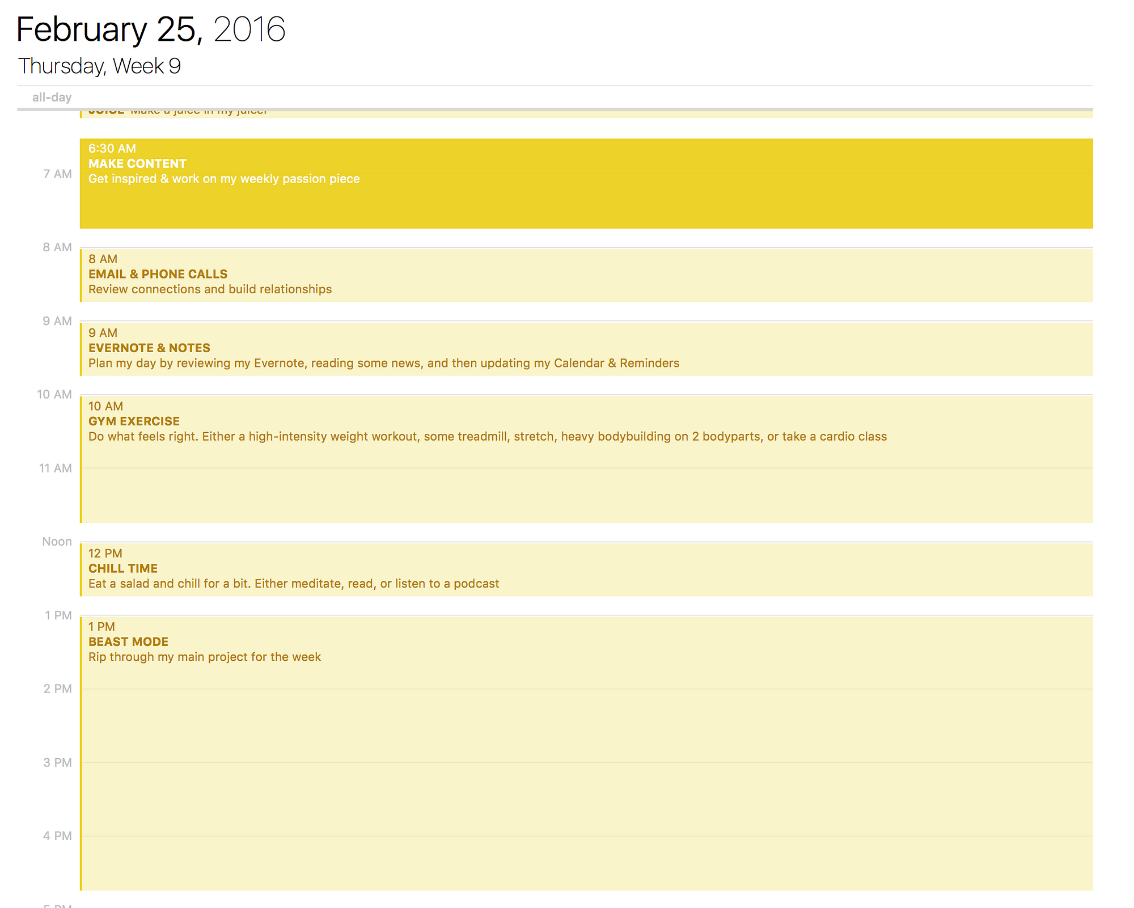Click the 2 PM time label
Viewport: 1134px width, 908px height.
(58, 689)
